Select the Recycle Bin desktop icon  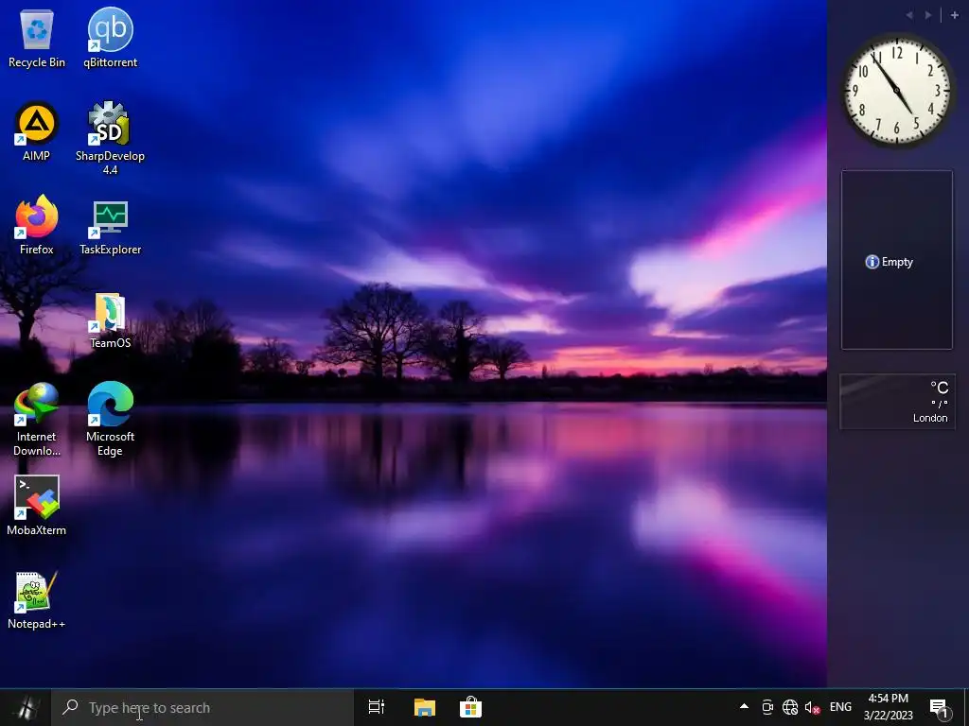[37, 39]
